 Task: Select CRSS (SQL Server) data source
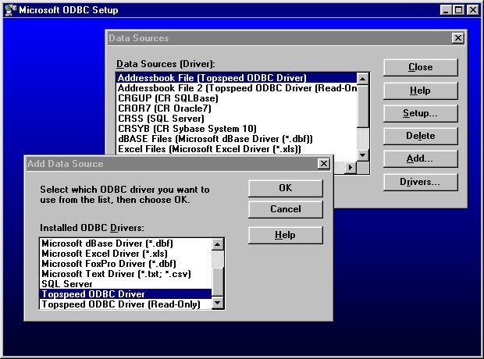pyautogui.click(x=237, y=119)
